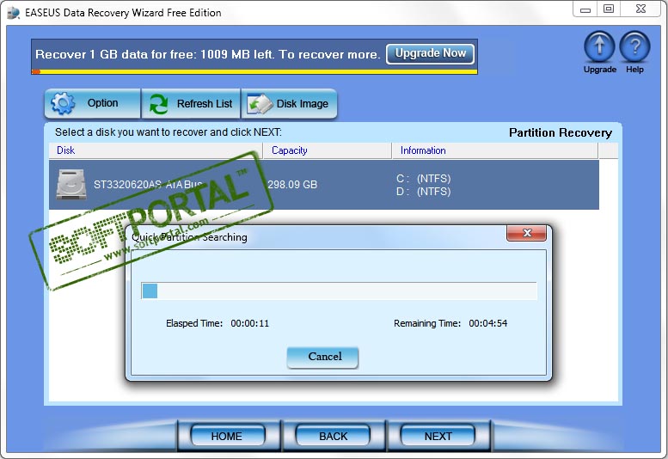Screen dimensions: 668x459
Task: Sort by the Capacity column header
Action: point(328,150)
